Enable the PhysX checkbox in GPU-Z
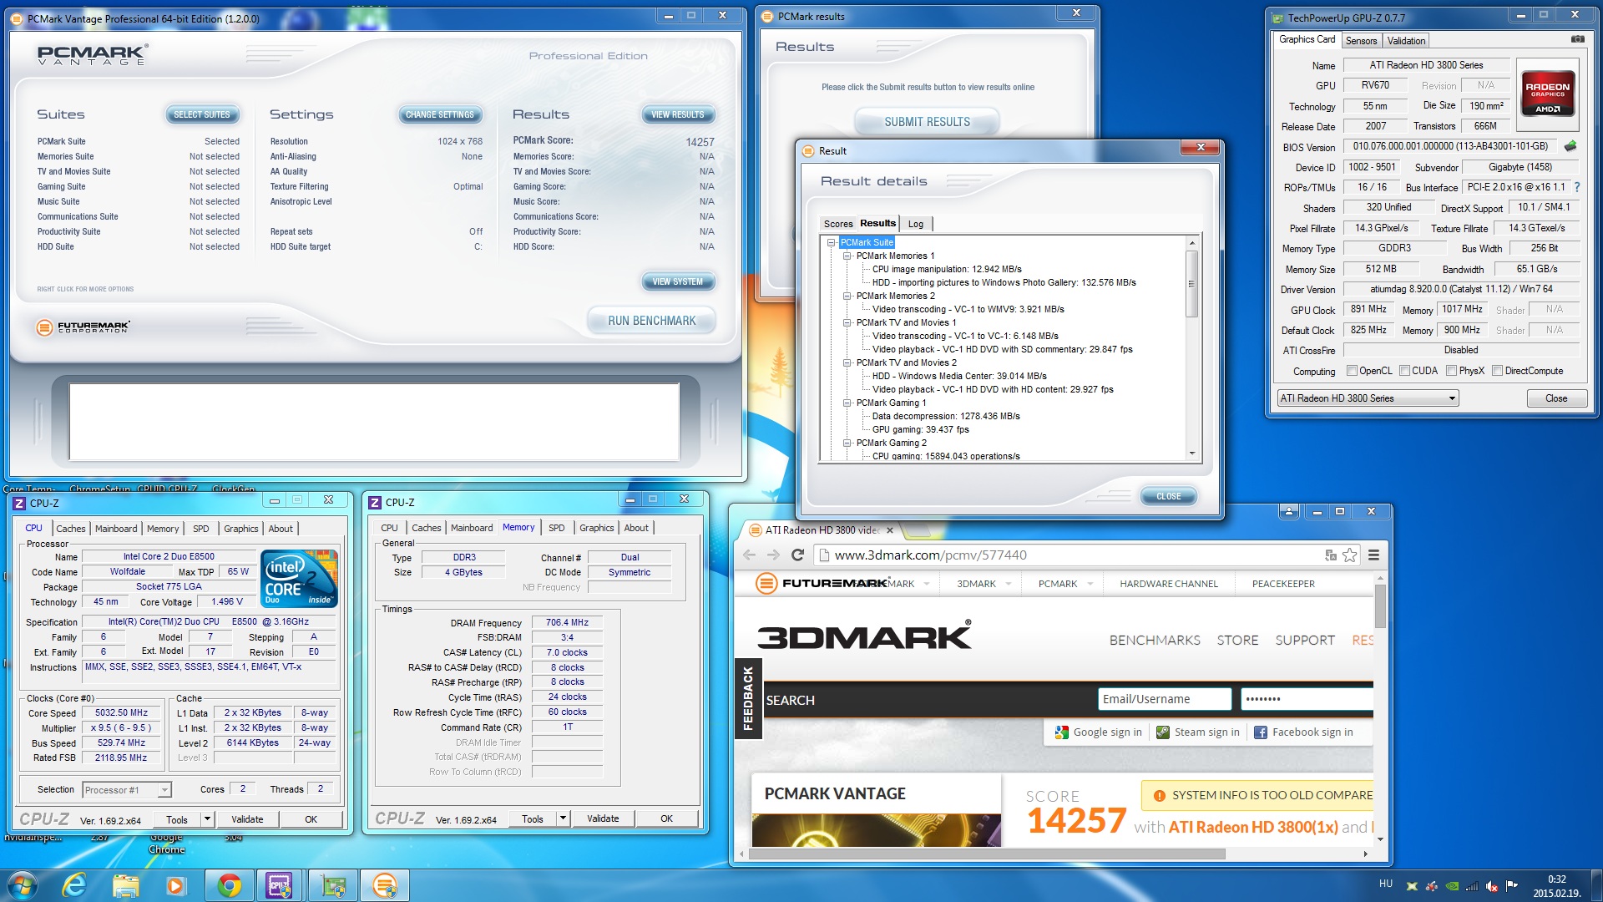 coord(1451,371)
